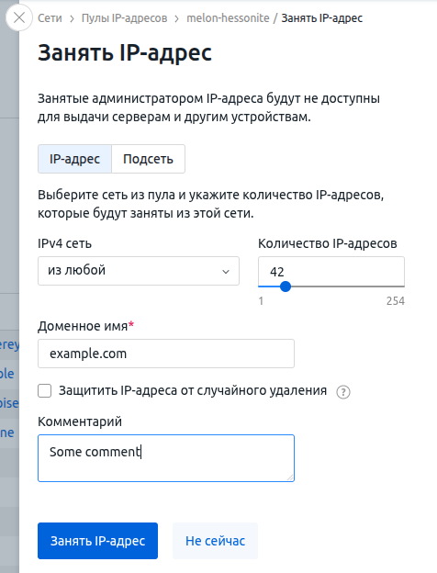Switch to the Подсеть tab
Viewport: 437px width, 573px height.
pos(148,159)
